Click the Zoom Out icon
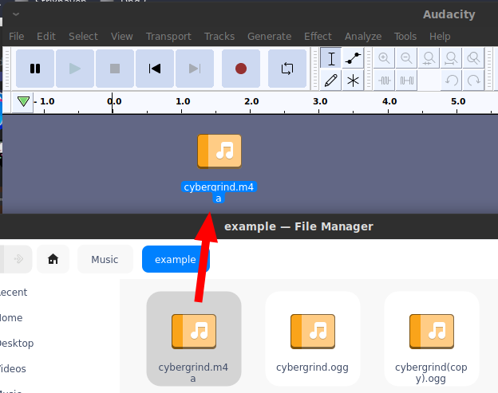 tap(406, 58)
